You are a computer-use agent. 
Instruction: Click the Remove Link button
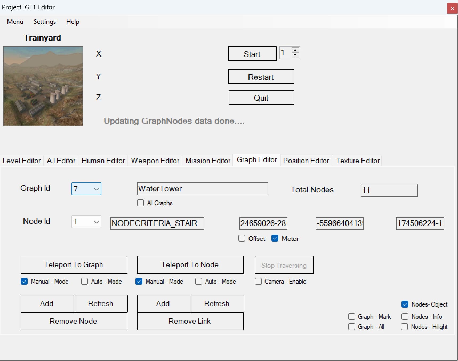(x=190, y=321)
